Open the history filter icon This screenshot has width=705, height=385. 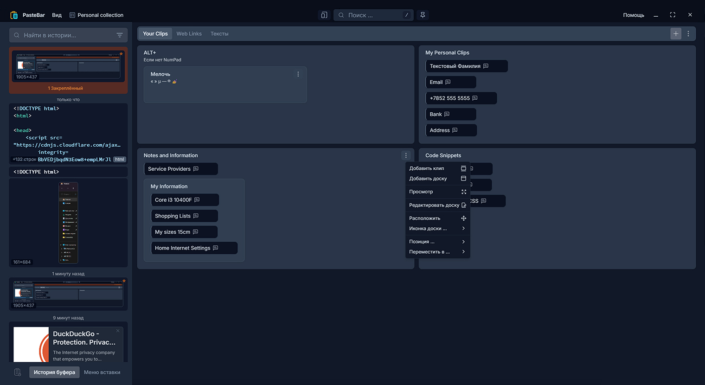[x=119, y=35]
